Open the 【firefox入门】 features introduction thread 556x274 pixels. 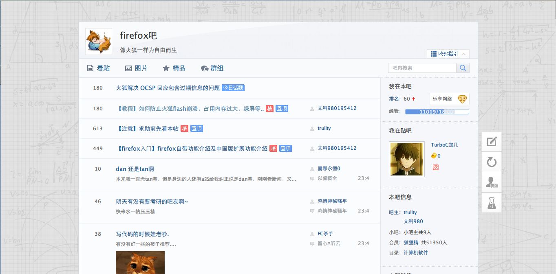coord(192,149)
